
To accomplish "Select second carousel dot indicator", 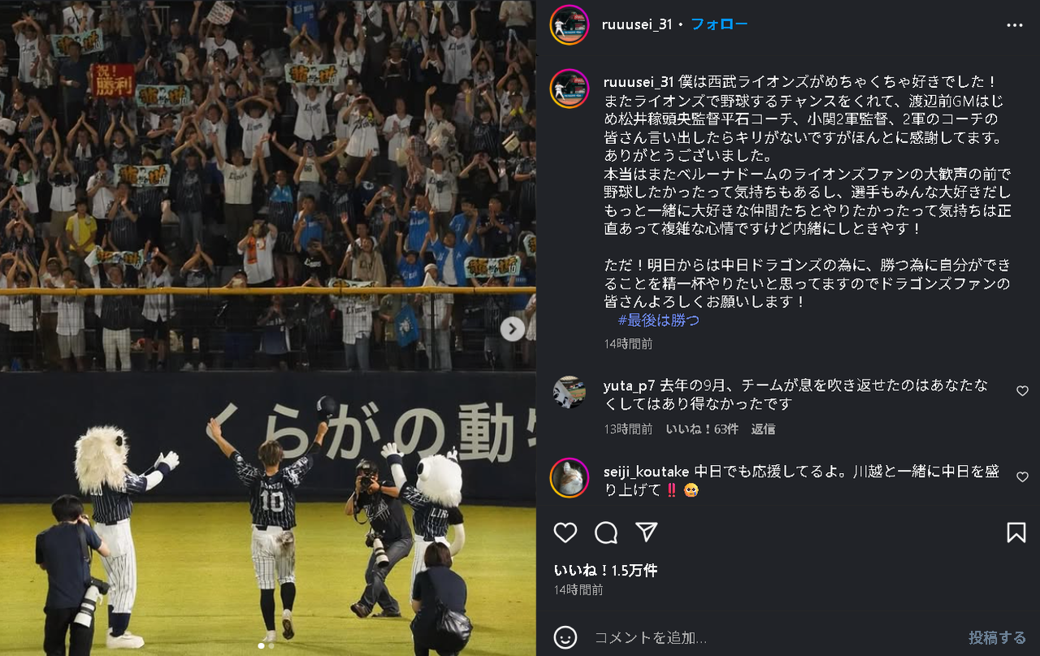I will point(271,645).
